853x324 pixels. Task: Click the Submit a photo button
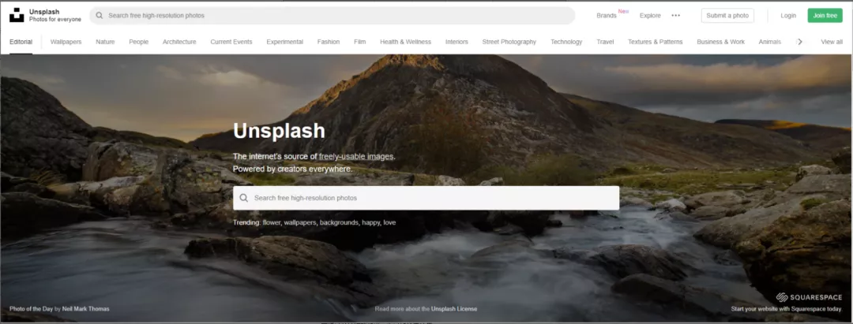727,16
